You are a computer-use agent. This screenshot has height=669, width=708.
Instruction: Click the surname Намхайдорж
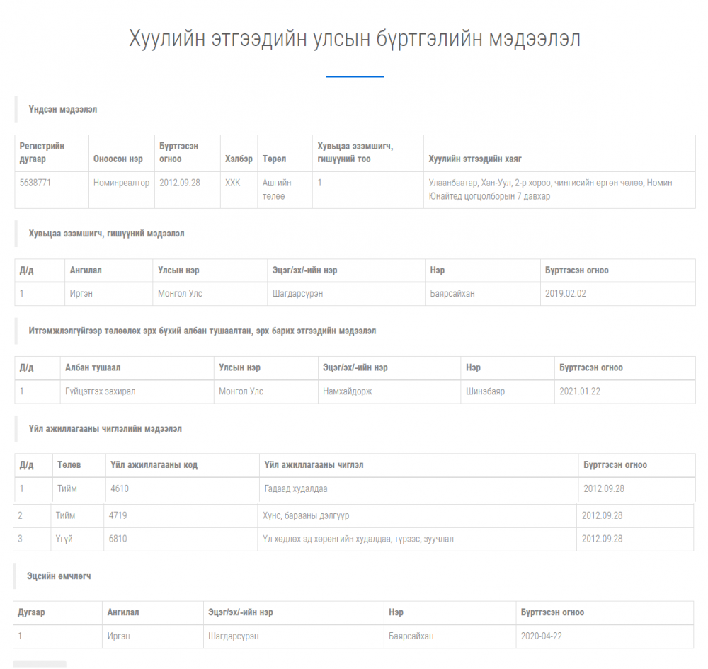[x=347, y=391]
